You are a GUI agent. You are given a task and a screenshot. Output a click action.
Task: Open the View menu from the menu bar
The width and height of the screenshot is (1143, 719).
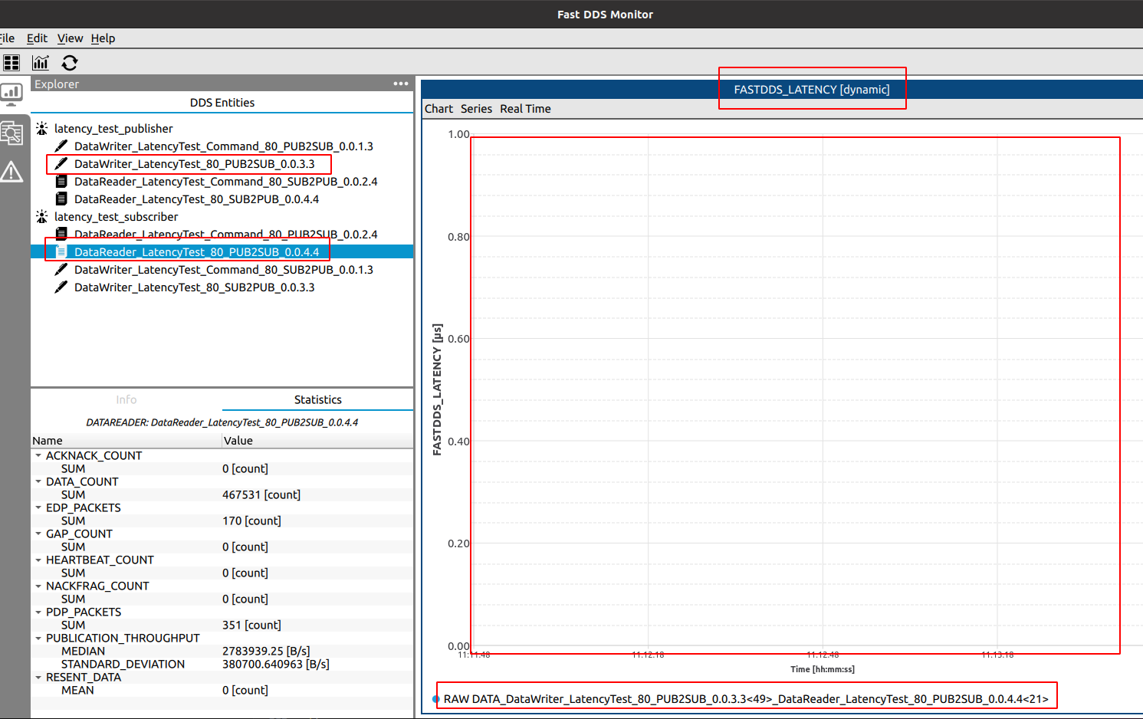pyautogui.click(x=70, y=38)
